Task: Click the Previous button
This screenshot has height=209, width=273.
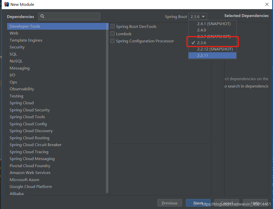Action: point(170,203)
